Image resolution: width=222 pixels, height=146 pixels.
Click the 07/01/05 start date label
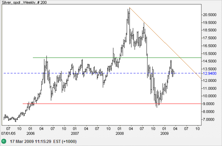[x=8, y=134]
